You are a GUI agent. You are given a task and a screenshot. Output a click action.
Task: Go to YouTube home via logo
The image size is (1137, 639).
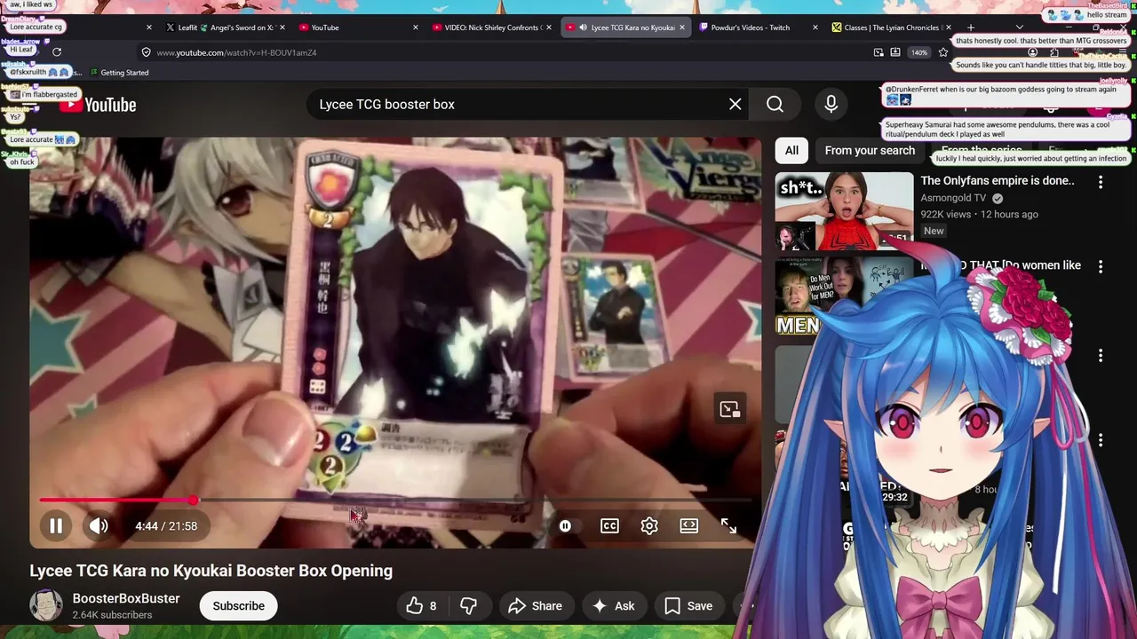coord(98,105)
